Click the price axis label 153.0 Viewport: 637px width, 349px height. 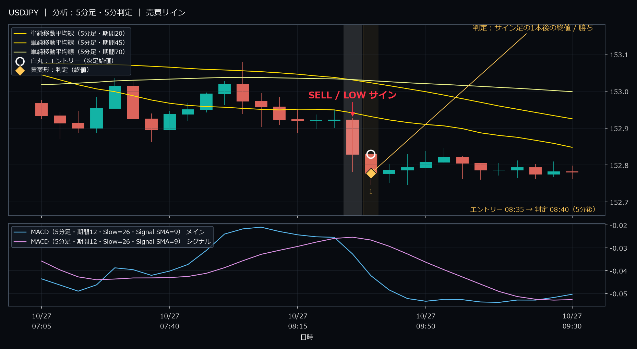coord(619,92)
